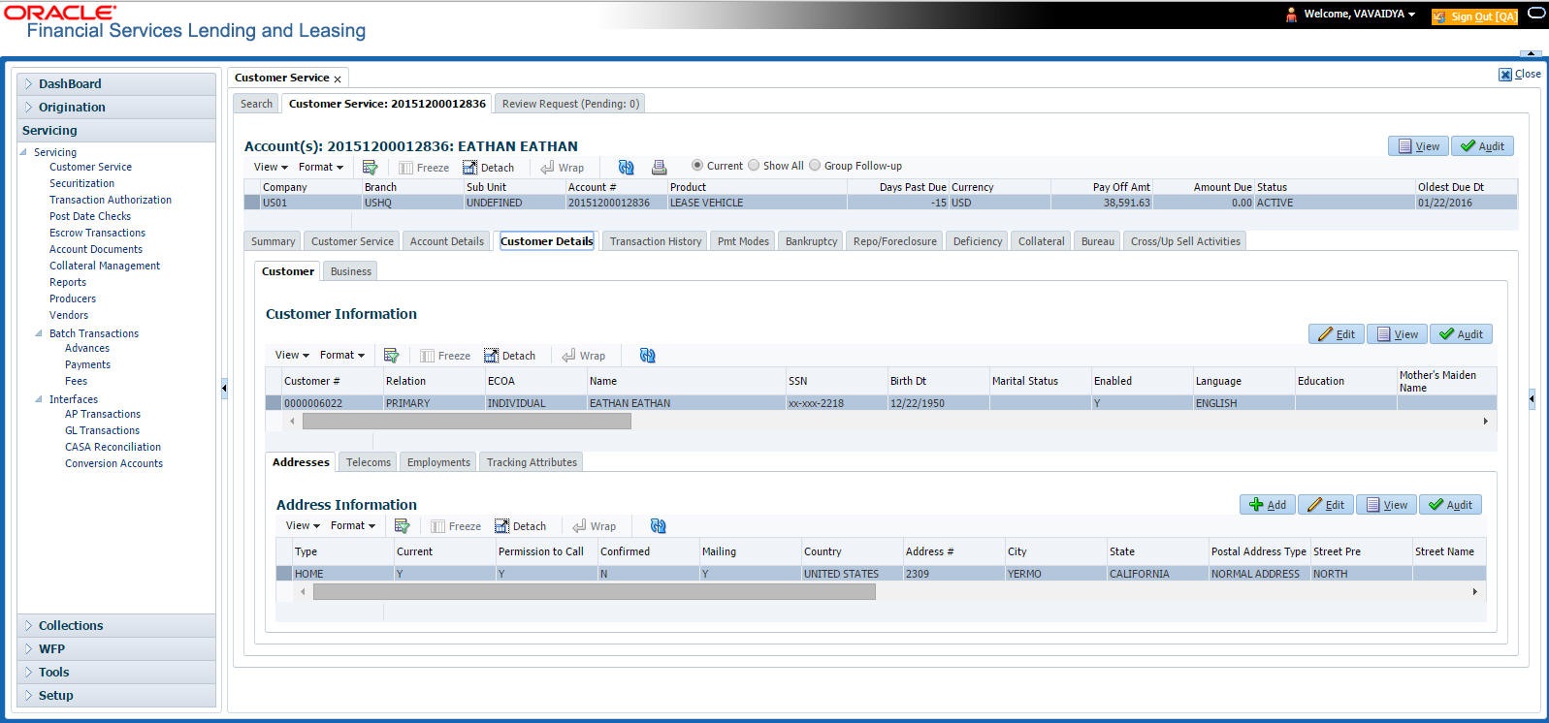Click Freeze in the Customer Information toolbar
The height and width of the screenshot is (723, 1549).
[445, 356]
